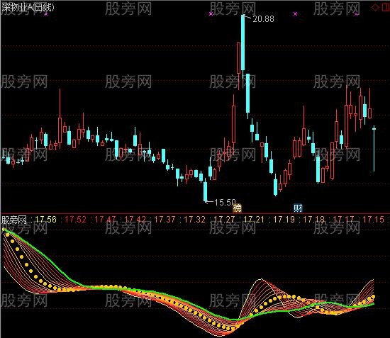Screen dimensions: 390x338
Task: Click the red square icon at top right
Action: click(x=386, y=8)
